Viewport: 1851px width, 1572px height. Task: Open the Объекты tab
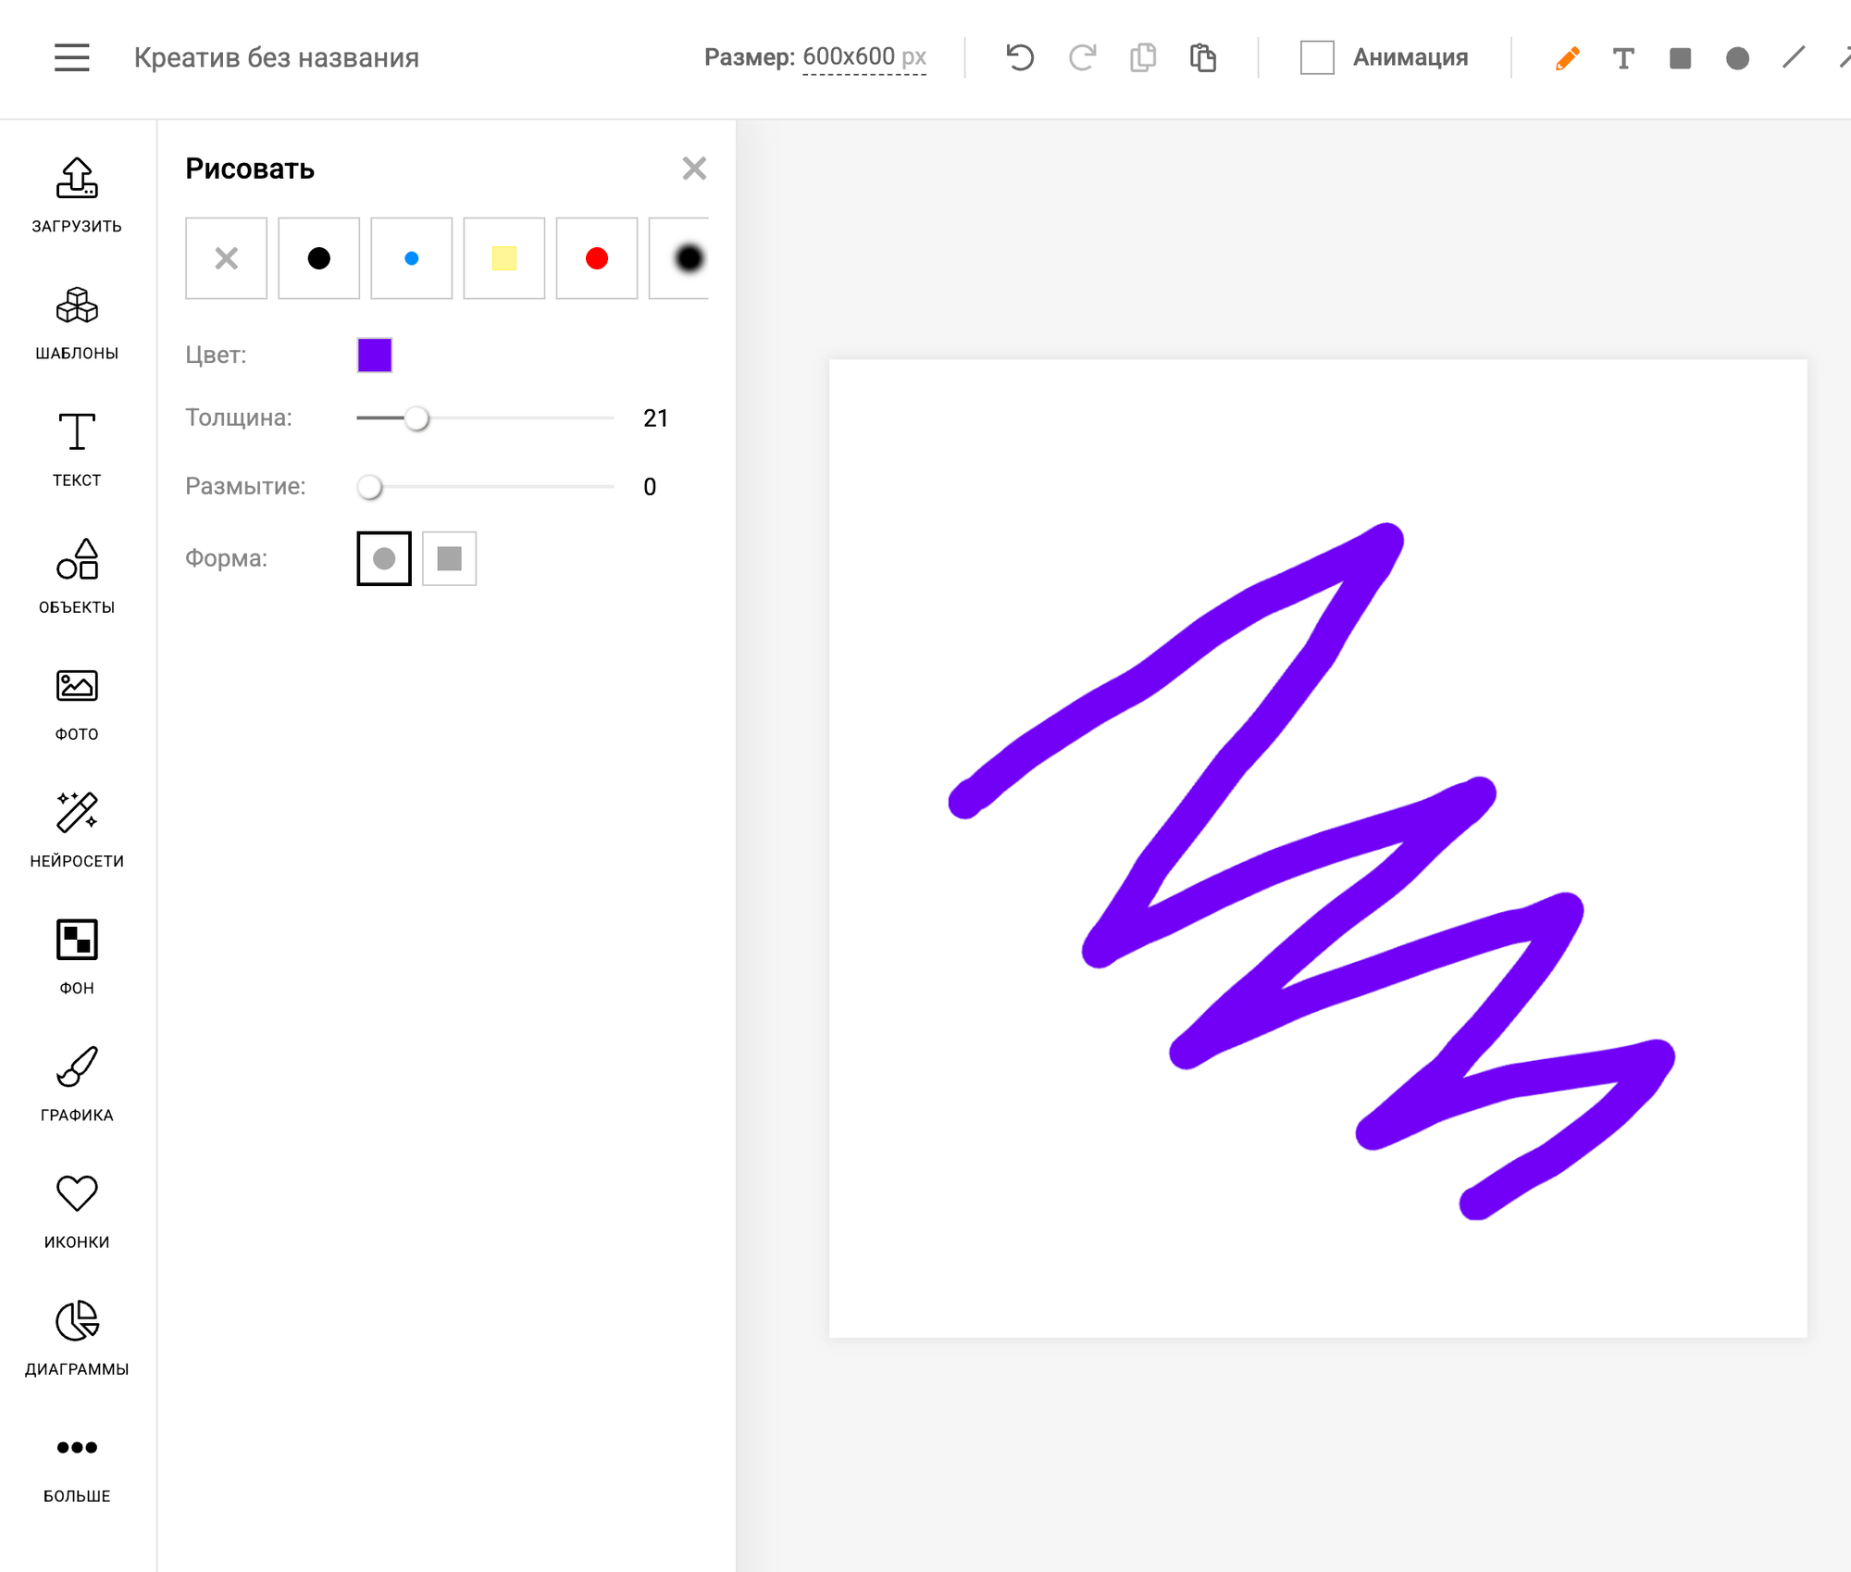click(77, 576)
